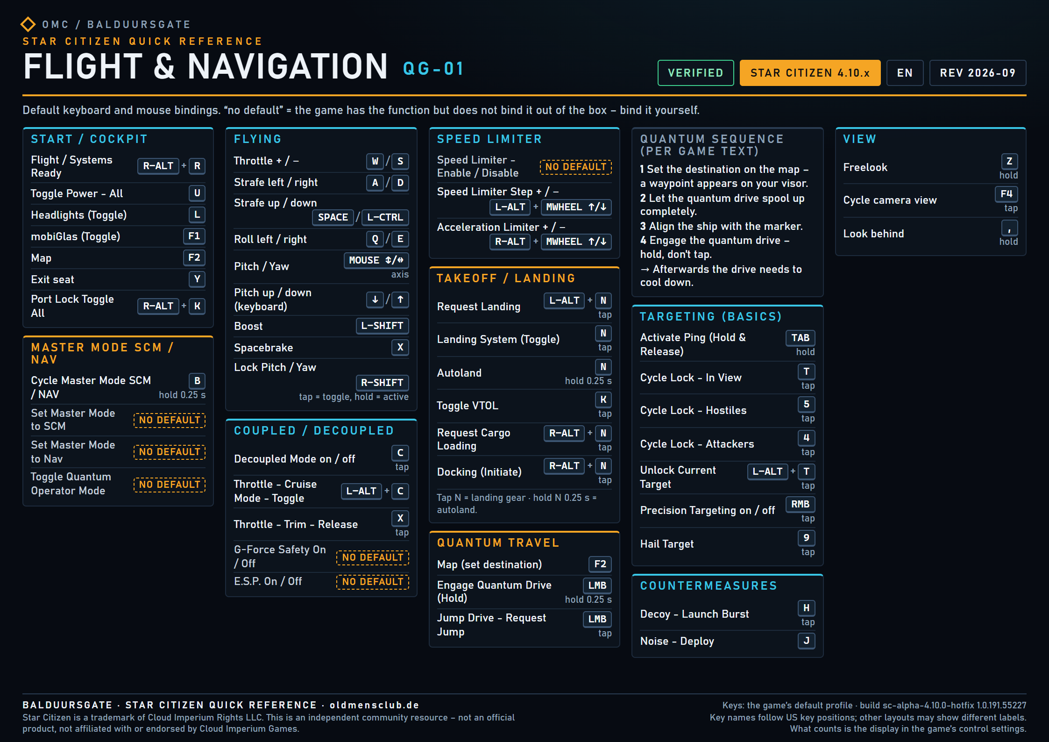Screen dimensions: 1049x742
Task: Click the L-ALT key in Throttle Cruise Mode row
Action: [361, 491]
